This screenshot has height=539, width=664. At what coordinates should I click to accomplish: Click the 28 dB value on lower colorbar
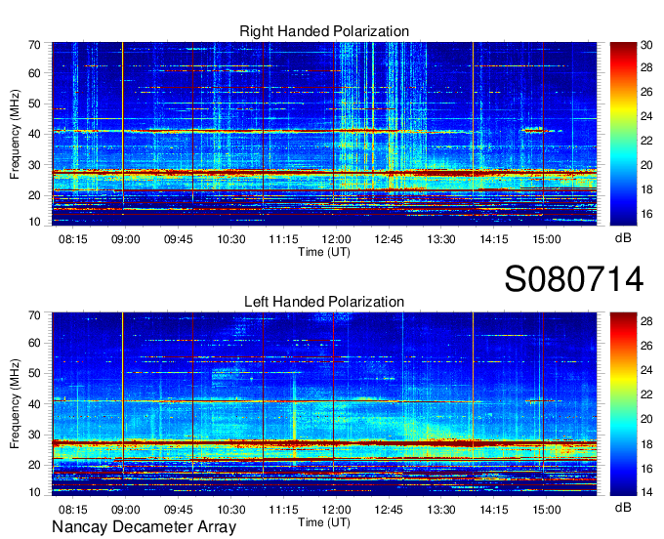point(646,321)
